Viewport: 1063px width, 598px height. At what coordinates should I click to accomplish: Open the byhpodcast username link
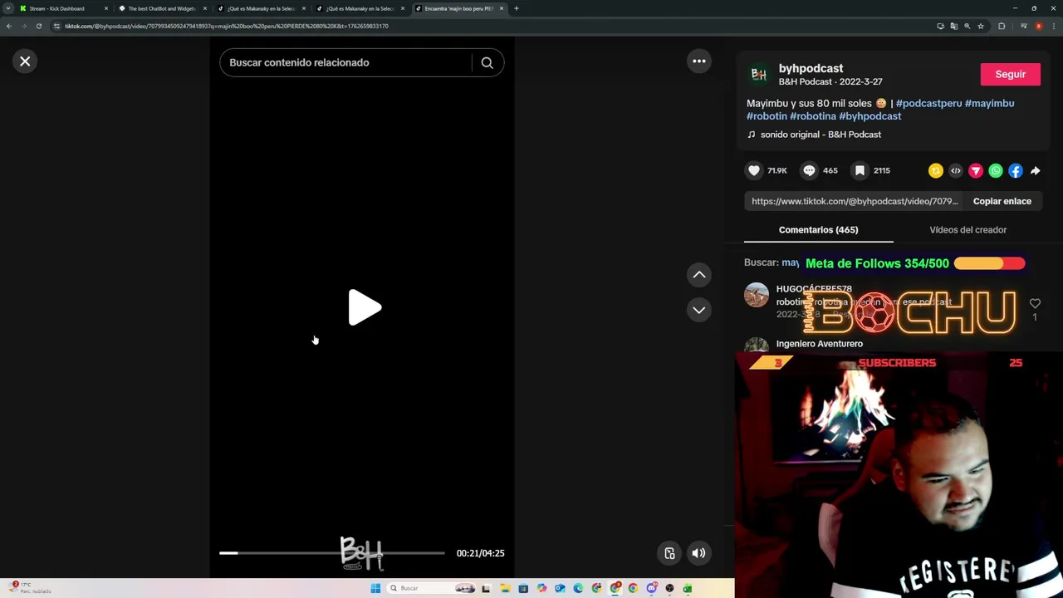[811, 68]
